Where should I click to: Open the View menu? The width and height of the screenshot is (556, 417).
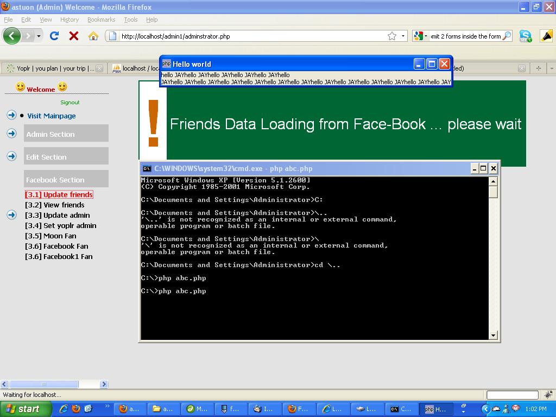46,20
